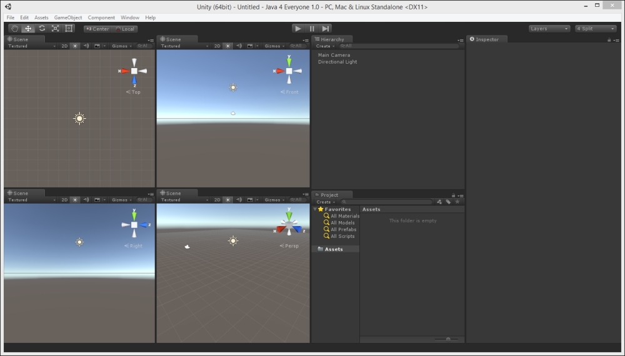Viewport: 625px width, 356px height.
Task: Open the Project panel Create dropdown
Action: (x=326, y=202)
